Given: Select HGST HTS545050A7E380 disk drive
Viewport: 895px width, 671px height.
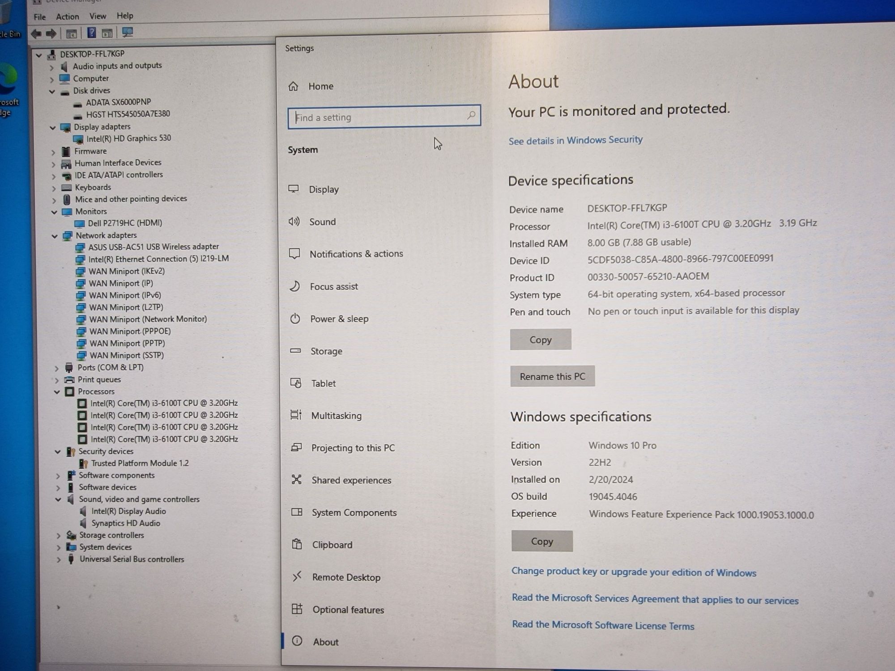Looking at the screenshot, I should 128,114.
